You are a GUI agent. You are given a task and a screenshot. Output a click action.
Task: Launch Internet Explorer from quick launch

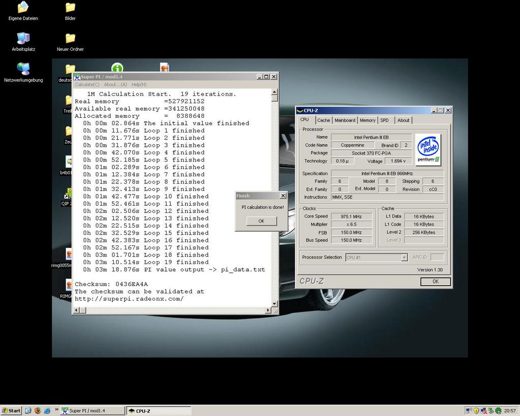[47, 411]
